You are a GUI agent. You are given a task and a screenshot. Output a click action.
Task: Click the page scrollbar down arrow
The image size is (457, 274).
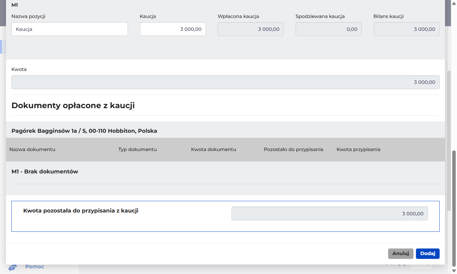454,271
